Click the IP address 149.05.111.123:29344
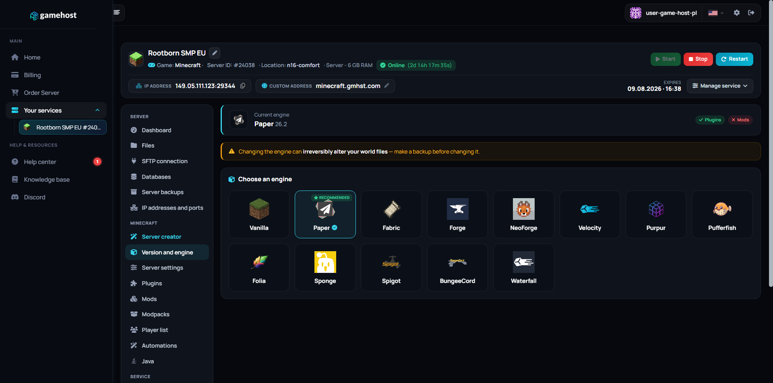The height and width of the screenshot is (383, 773). [205, 86]
